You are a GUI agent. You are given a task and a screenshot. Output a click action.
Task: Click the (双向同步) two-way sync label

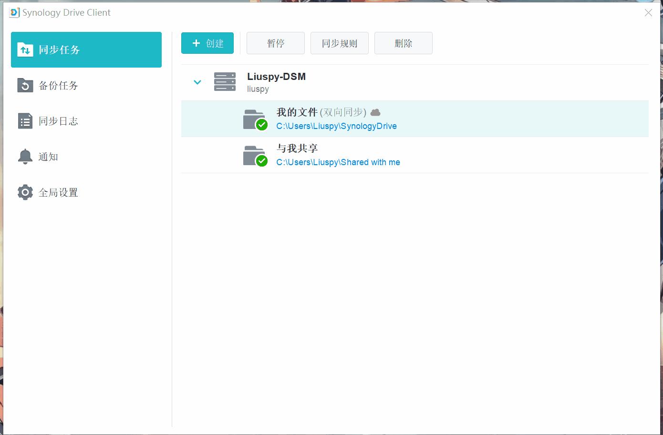click(x=343, y=112)
